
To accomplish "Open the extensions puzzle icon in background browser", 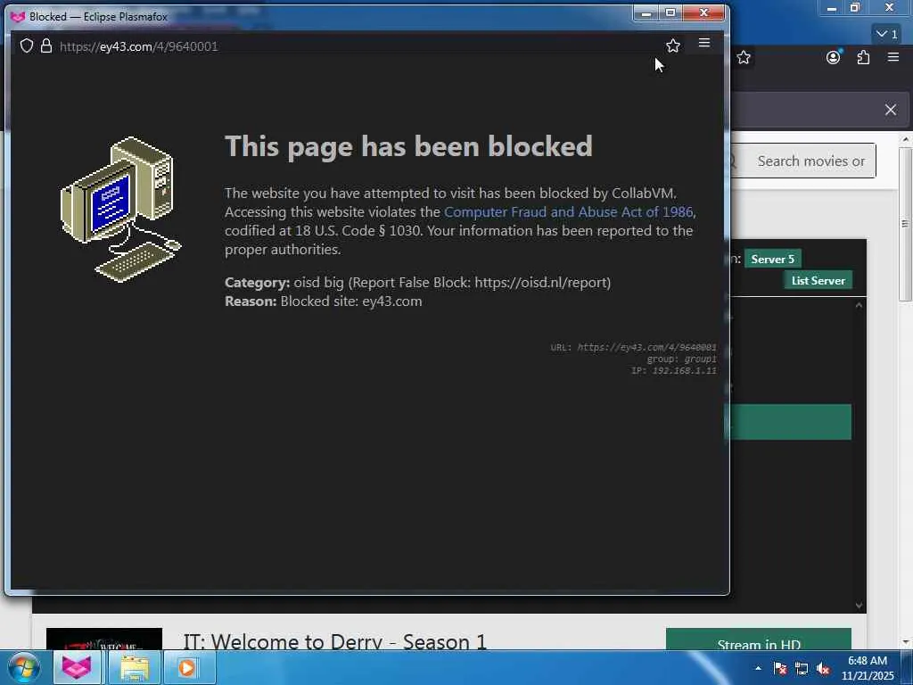I will 863,57.
